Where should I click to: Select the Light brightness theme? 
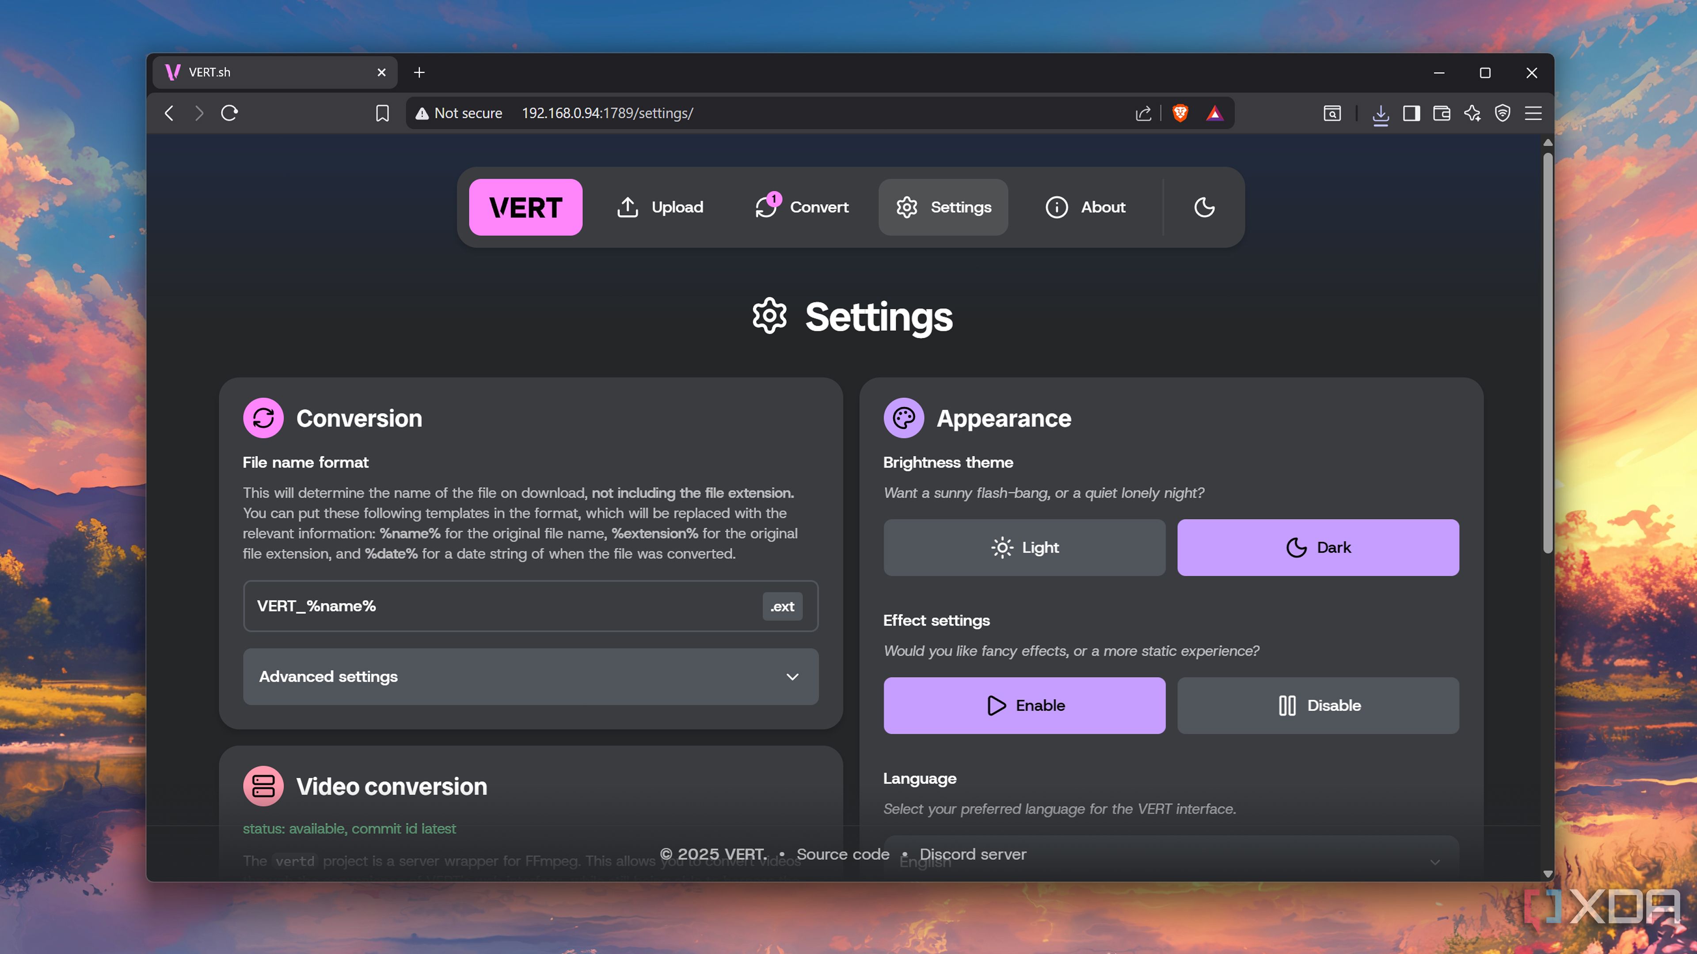pyautogui.click(x=1024, y=548)
